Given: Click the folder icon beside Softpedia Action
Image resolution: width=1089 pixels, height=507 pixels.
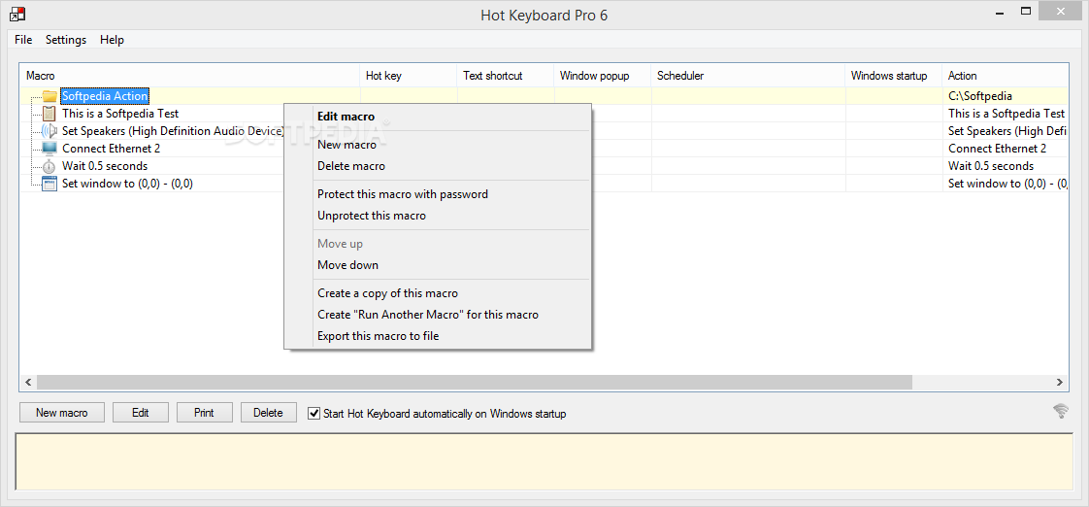Looking at the screenshot, I should point(49,96).
